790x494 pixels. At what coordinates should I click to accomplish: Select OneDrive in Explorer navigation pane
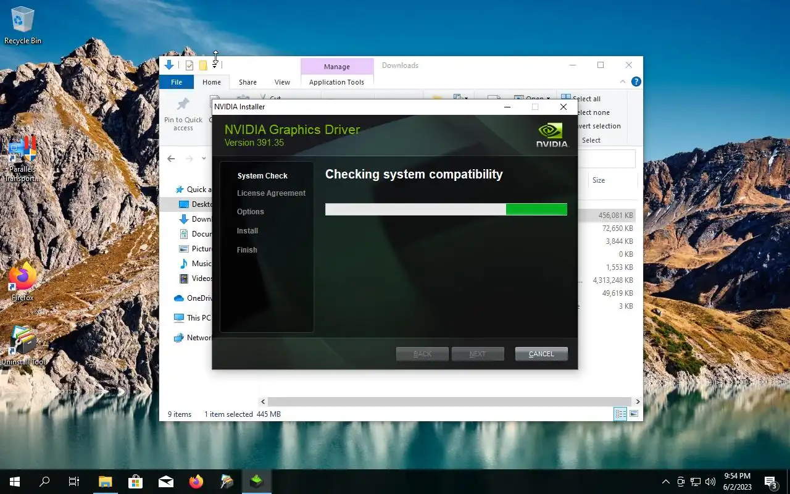click(192, 298)
